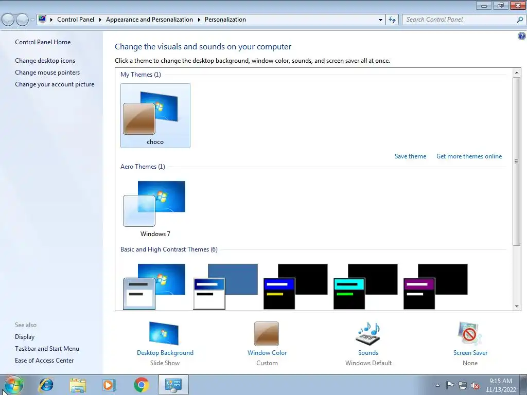The width and height of the screenshot is (527, 395).
Task: Open Change mouse pointers
Action: (47, 72)
